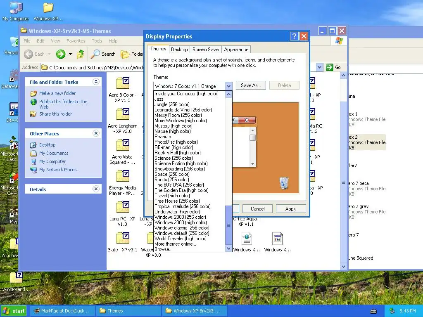Click the theme list scrollbar down arrow
Image resolution: width=423 pixels, height=317 pixels.
[x=228, y=248]
